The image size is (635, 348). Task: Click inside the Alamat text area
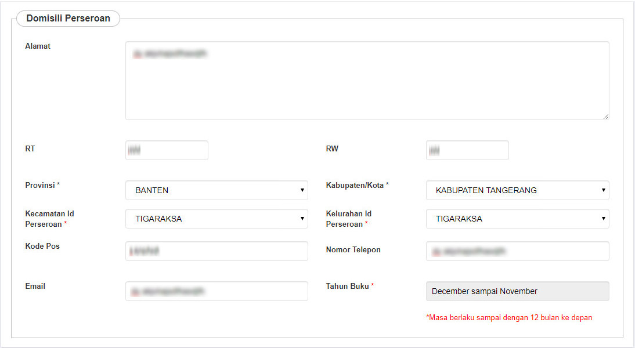point(367,81)
